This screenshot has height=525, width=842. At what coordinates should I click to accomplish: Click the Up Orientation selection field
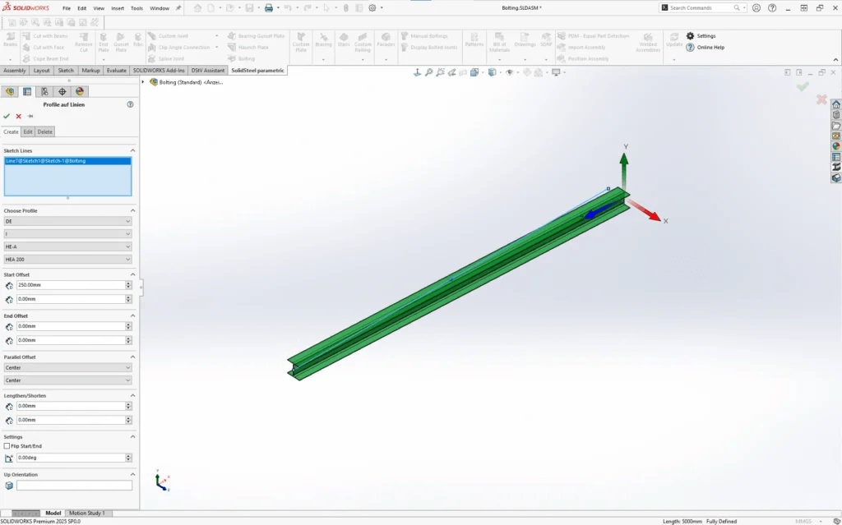[74, 486]
